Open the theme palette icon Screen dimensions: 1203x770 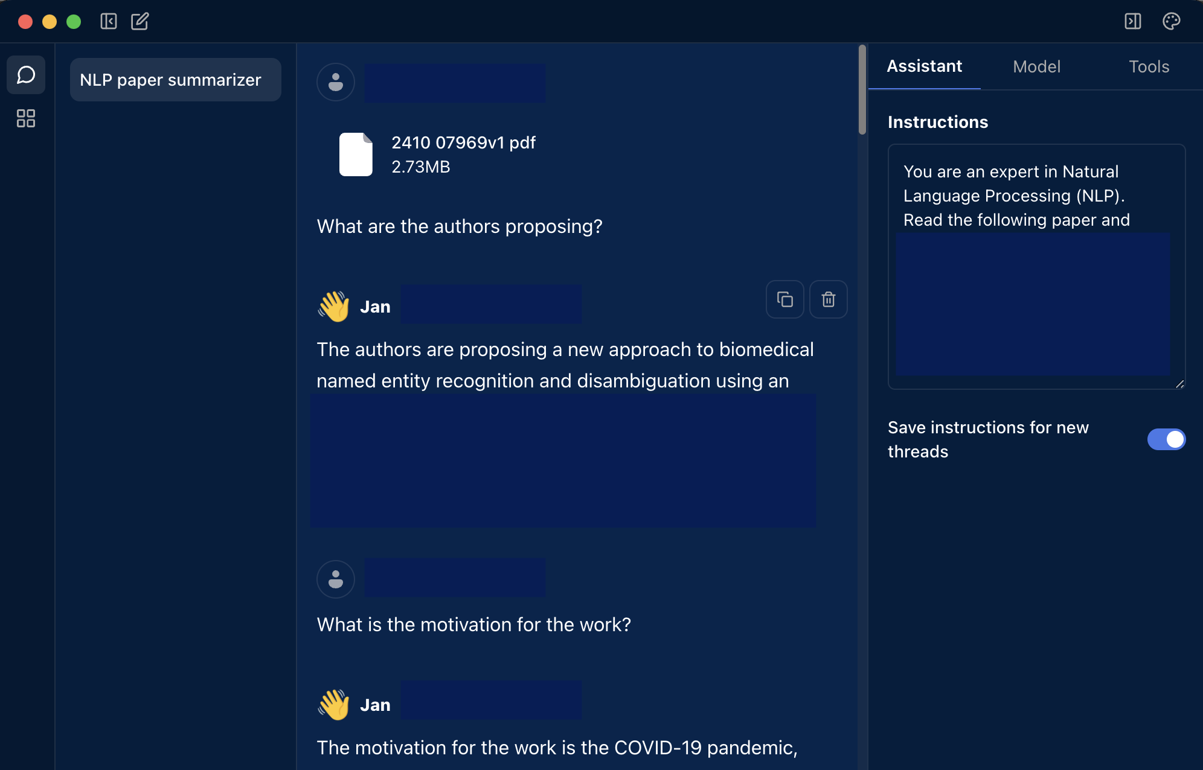tap(1171, 22)
